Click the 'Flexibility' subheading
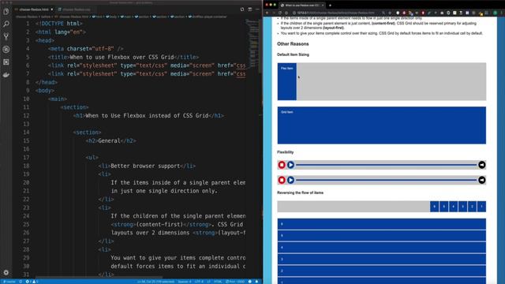 click(286, 152)
